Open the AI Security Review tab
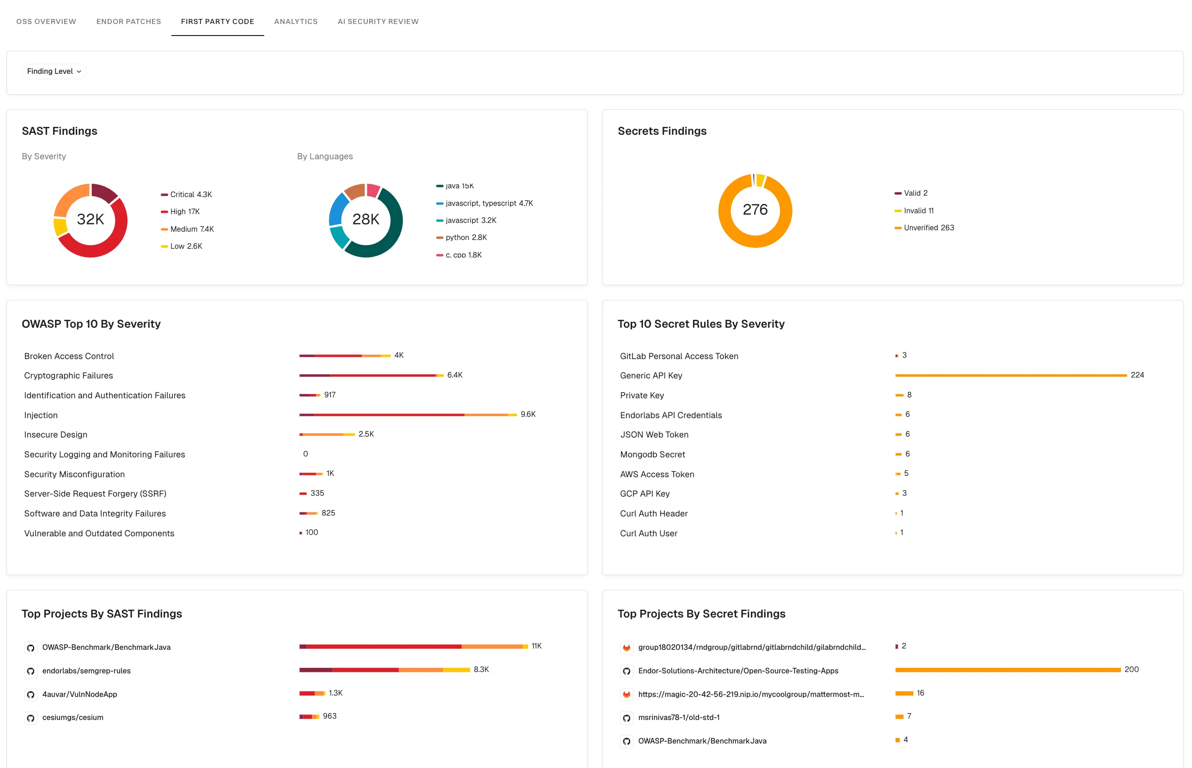Viewport: 1192px width, 768px height. click(x=378, y=21)
